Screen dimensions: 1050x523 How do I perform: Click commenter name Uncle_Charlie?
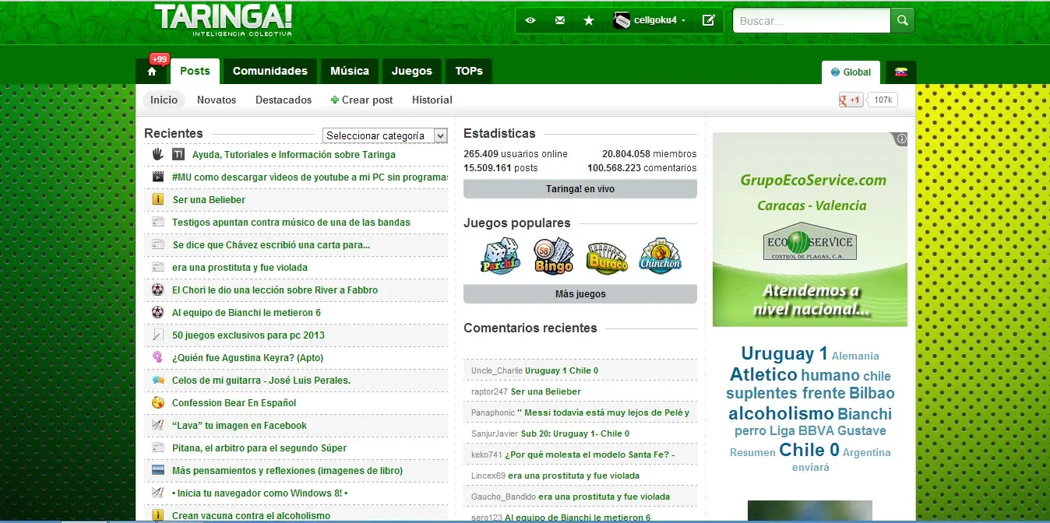[497, 370]
